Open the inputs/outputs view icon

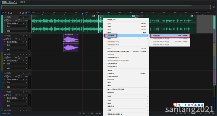click(3, 13)
